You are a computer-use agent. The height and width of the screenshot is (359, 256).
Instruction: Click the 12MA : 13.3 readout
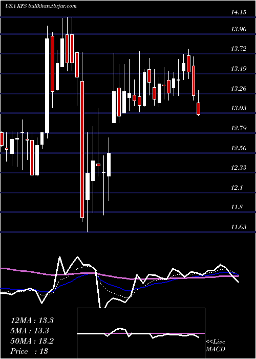pyautogui.click(x=32, y=321)
